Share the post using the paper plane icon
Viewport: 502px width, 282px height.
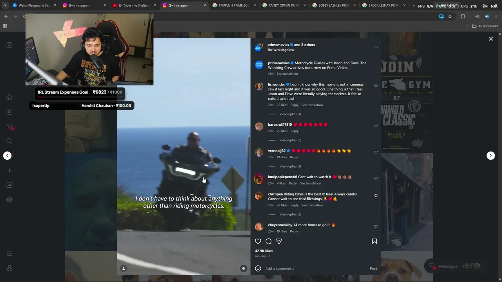(279, 241)
